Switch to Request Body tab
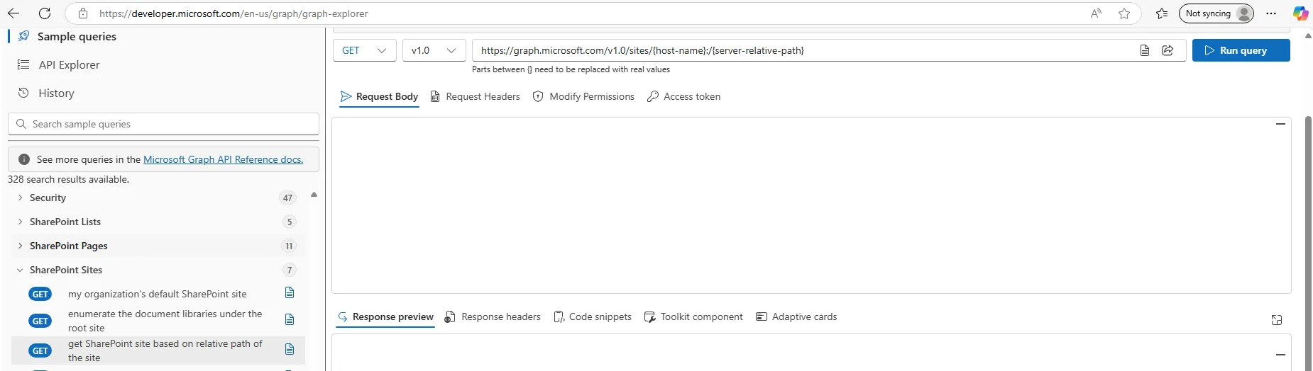Image resolution: width=1313 pixels, height=371 pixels. (x=379, y=96)
